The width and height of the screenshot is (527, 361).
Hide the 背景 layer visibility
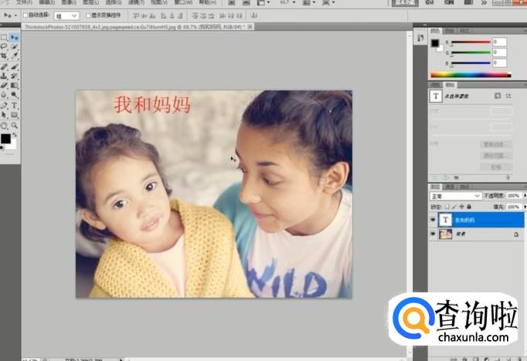point(433,234)
